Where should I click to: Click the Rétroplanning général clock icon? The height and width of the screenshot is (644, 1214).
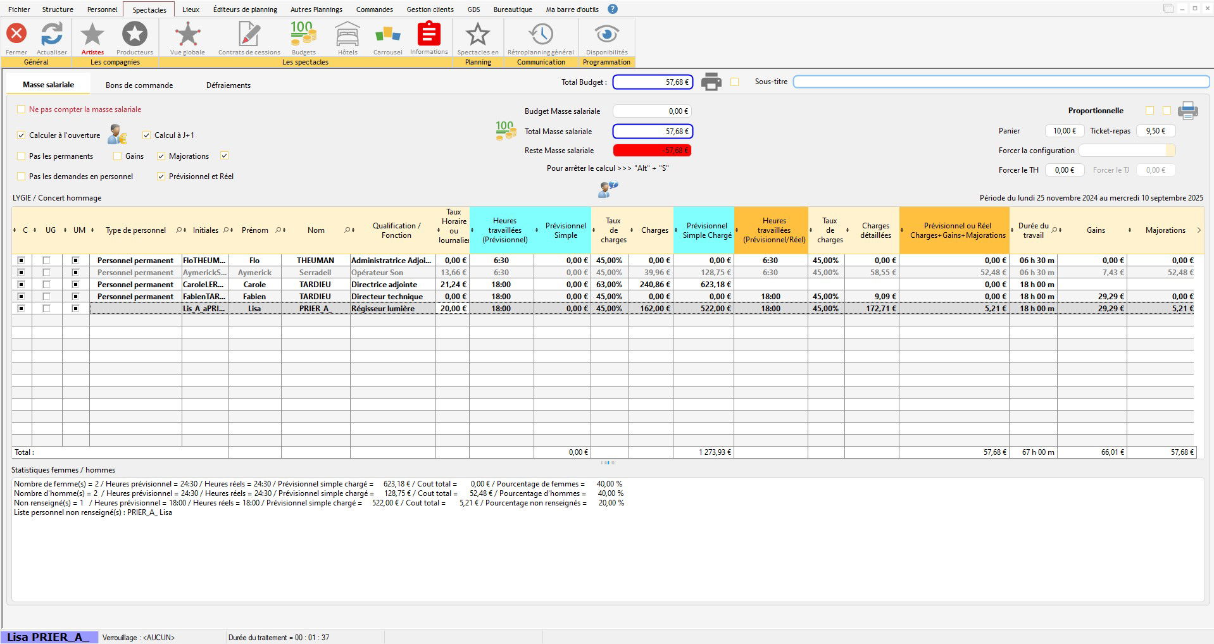pos(541,34)
